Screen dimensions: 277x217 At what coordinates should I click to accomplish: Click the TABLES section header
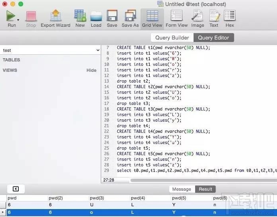pyautogui.click(x=11, y=60)
